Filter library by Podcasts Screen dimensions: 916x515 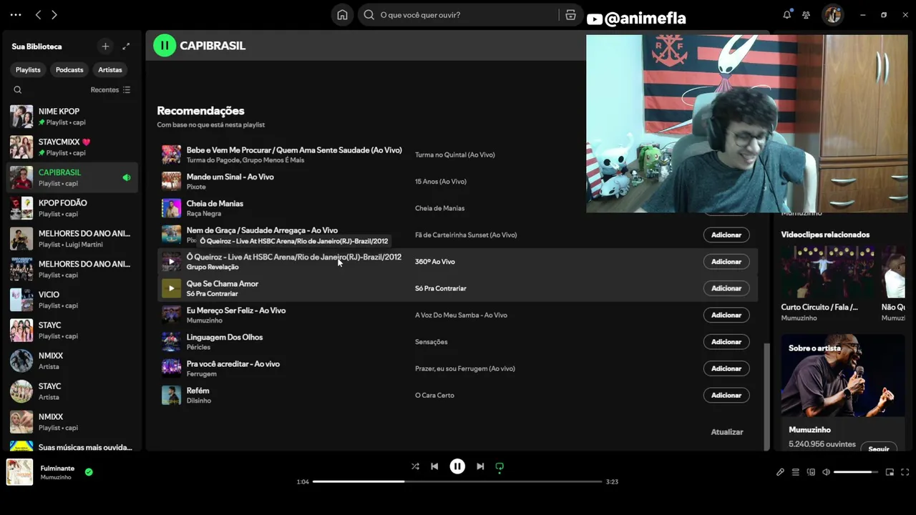coord(69,70)
